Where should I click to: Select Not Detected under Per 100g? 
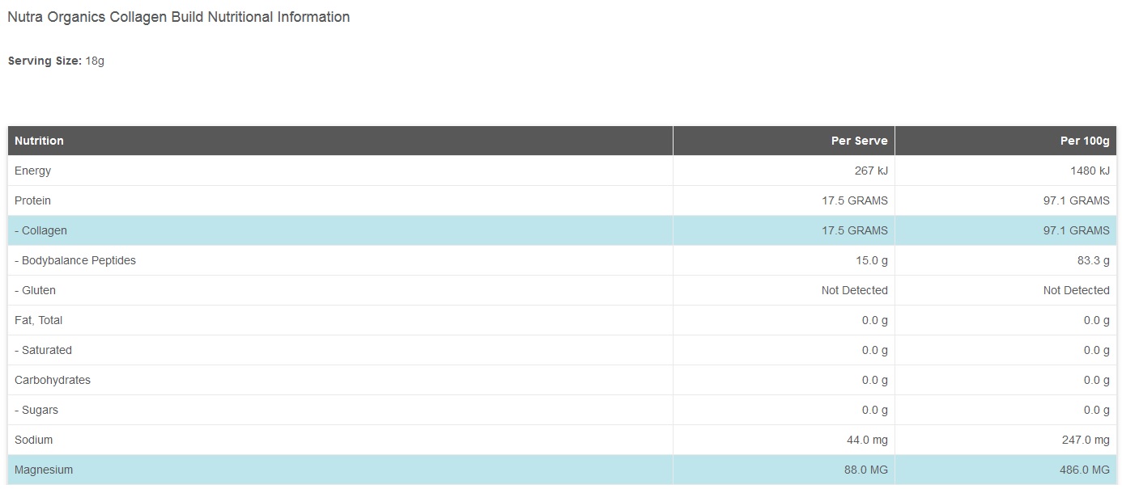pos(1076,290)
